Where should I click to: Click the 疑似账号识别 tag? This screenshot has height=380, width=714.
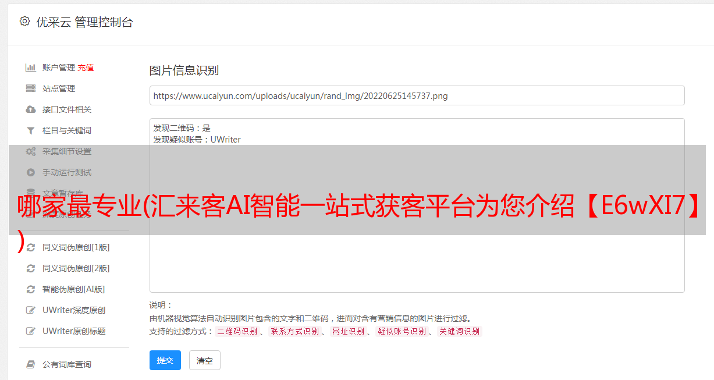coord(402,331)
